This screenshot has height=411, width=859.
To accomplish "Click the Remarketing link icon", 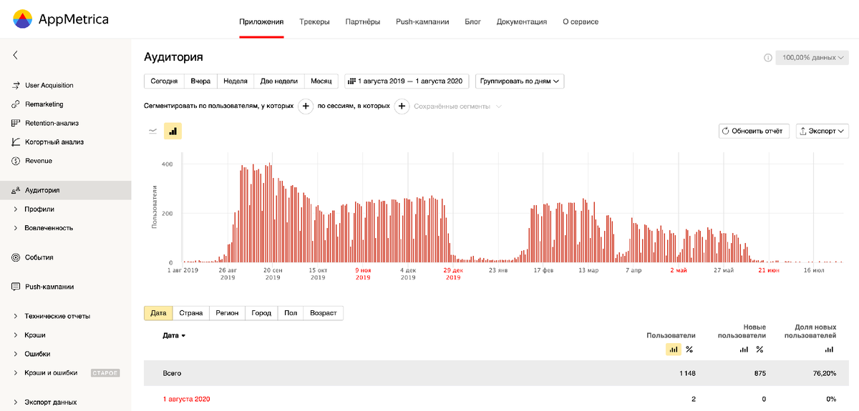I will click(16, 104).
